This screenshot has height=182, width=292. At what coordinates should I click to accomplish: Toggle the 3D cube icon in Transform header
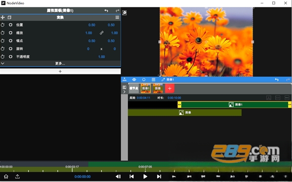coord(9,17)
